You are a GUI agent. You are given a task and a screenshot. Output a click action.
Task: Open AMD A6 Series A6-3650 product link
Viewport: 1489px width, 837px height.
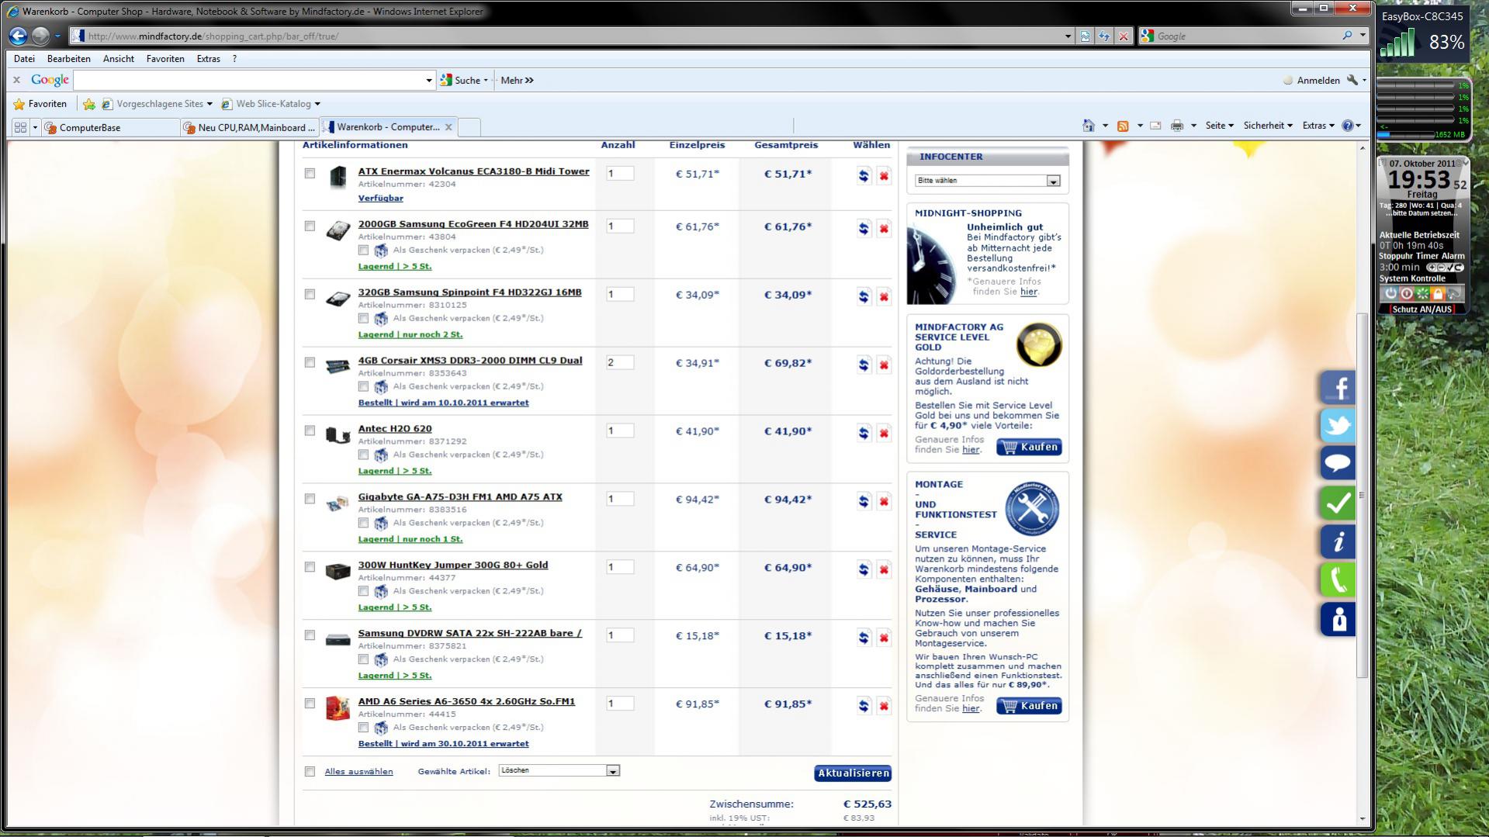tap(466, 701)
